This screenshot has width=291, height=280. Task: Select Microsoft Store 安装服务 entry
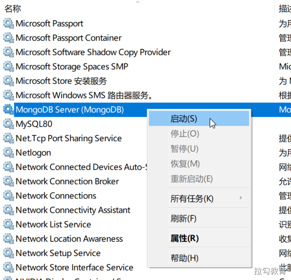pos(61,81)
